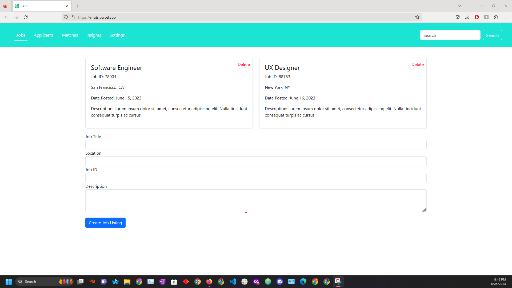Open site security padlock info
The width and height of the screenshot is (512, 288).
[x=73, y=17]
